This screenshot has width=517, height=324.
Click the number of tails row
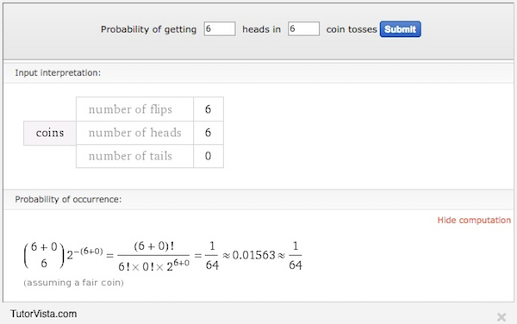(150, 156)
